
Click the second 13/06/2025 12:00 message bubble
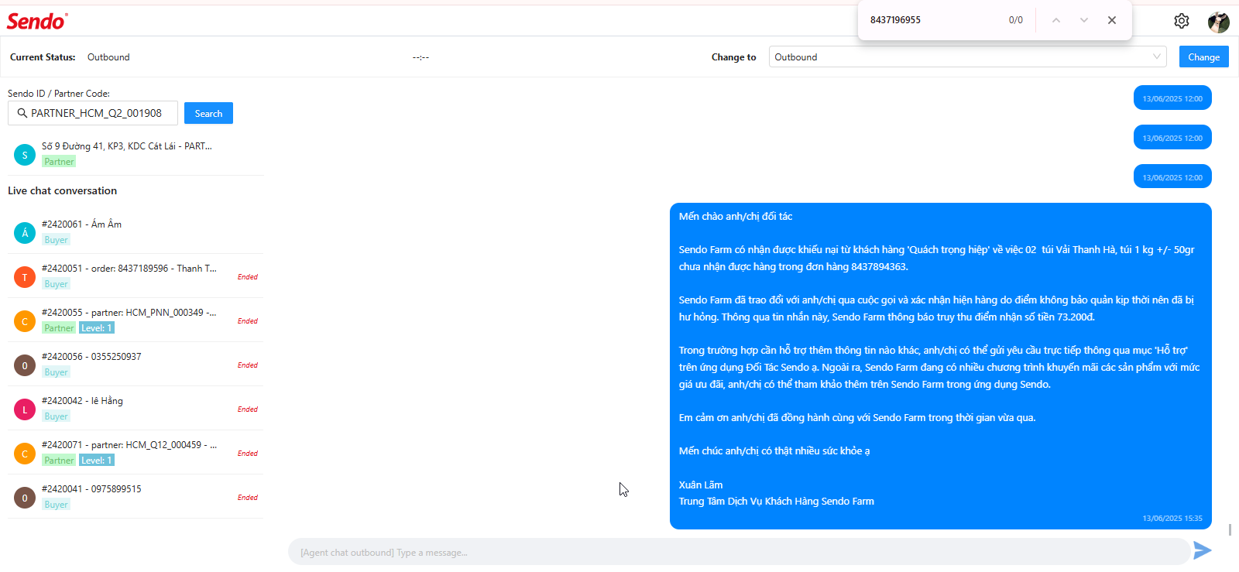1172,138
